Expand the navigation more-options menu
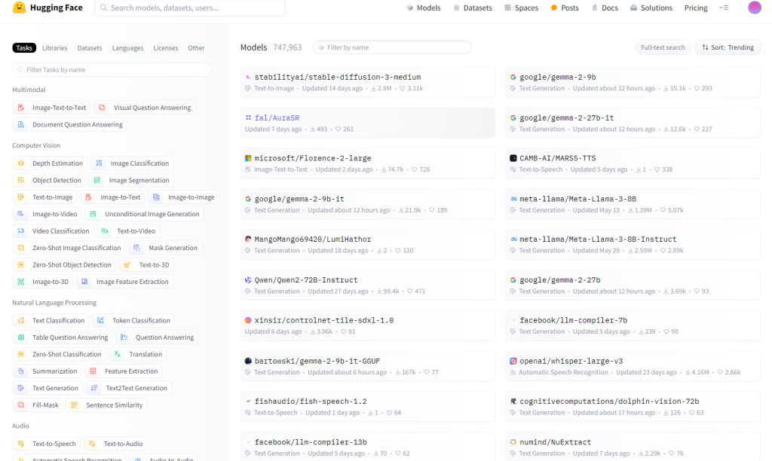This screenshot has width=772, height=461. (x=724, y=8)
